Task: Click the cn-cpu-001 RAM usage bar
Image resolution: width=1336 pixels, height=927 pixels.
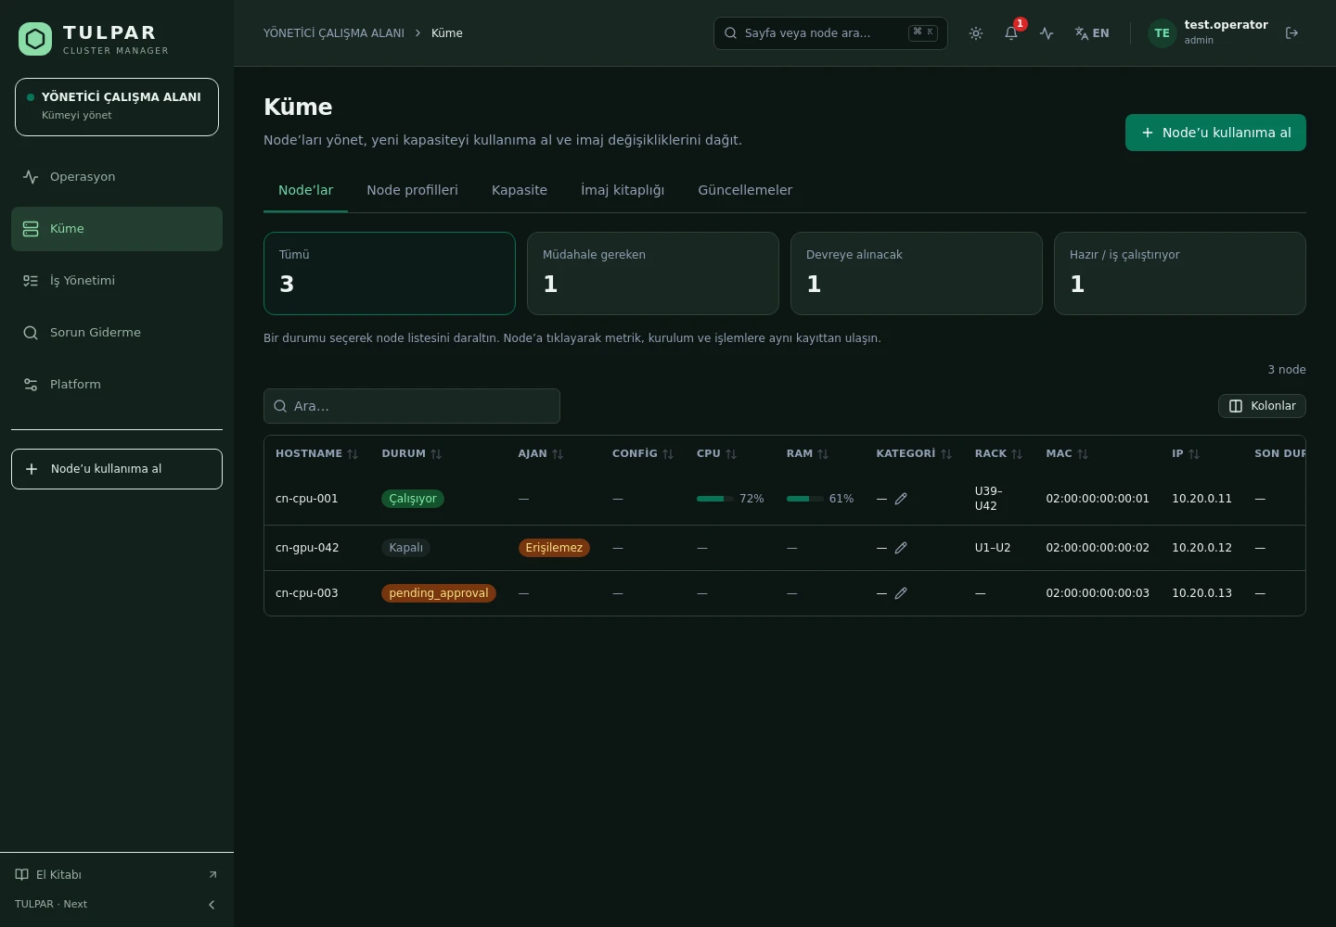Action: pos(805,499)
